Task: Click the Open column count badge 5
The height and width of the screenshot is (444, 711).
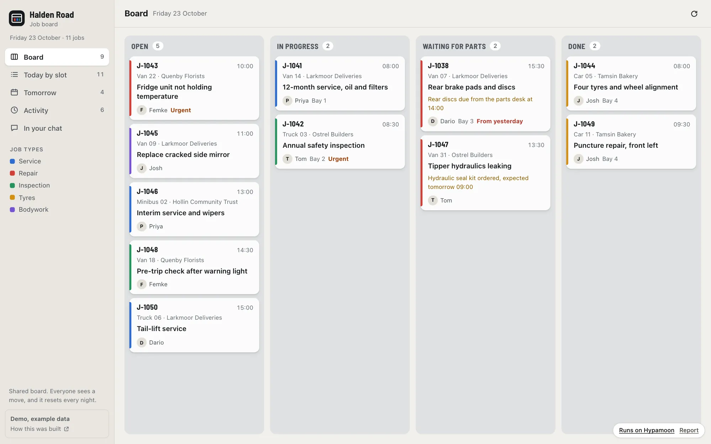Action: (158, 46)
